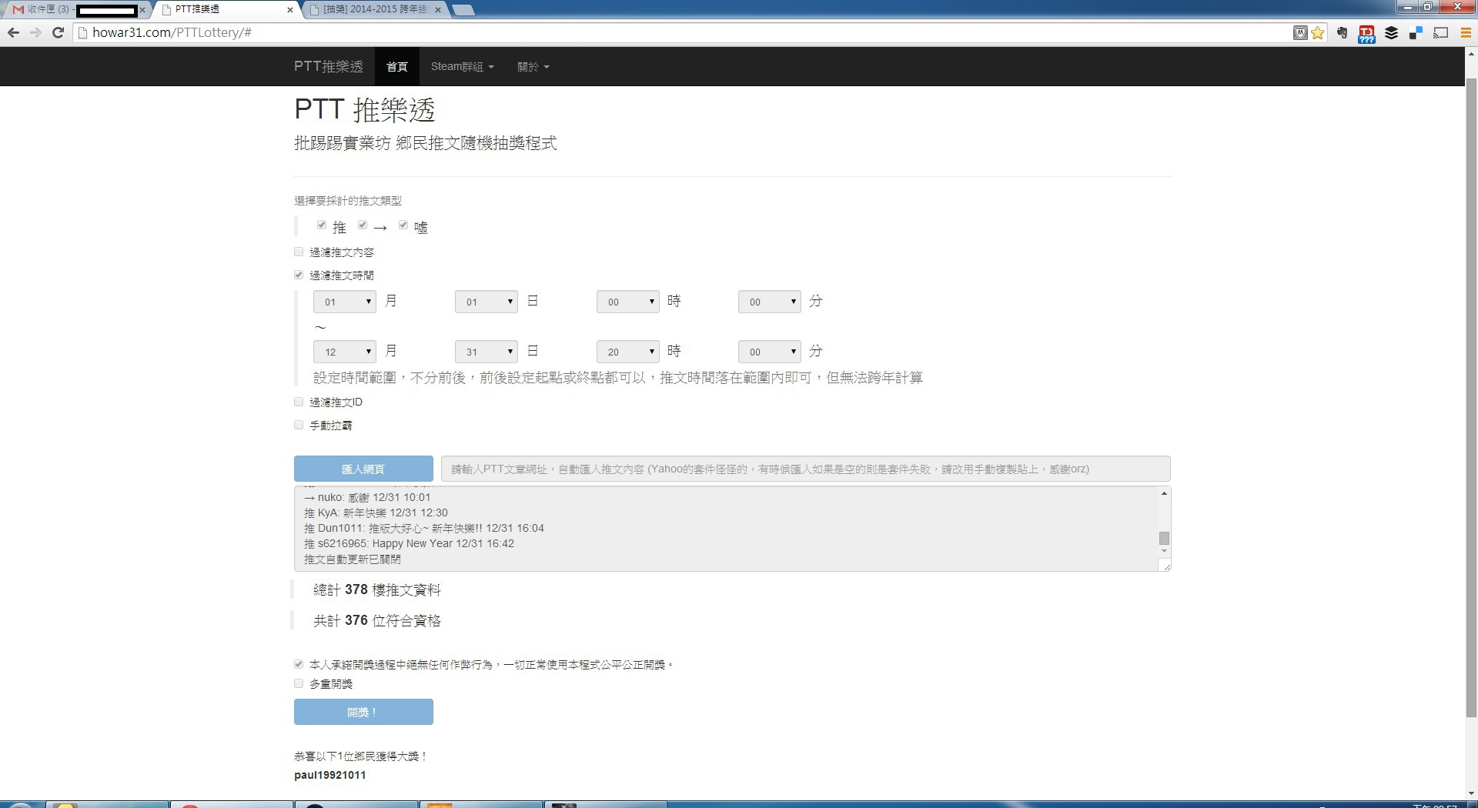Viewport: 1478px width, 808px height.
Task: Select the PTT推樂透 browser tab
Action: [x=226, y=9]
